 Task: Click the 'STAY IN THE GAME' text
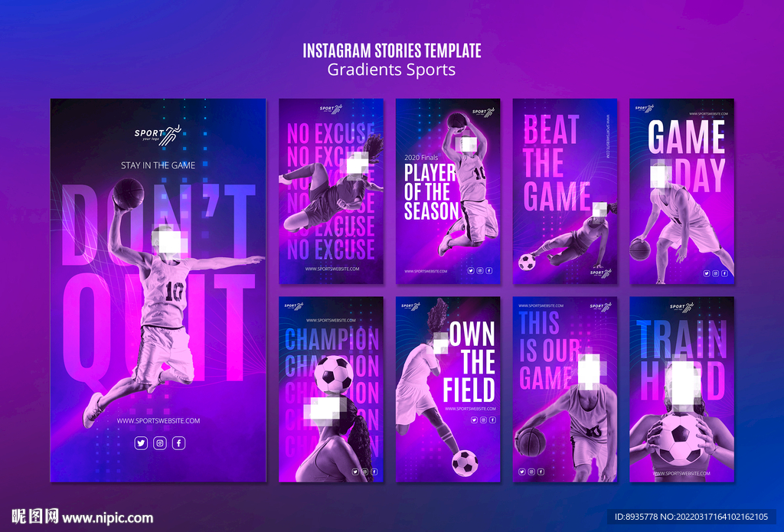[158, 165]
